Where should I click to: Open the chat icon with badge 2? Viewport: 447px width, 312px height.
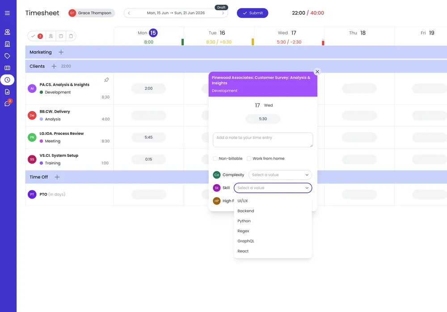[x=8, y=104]
